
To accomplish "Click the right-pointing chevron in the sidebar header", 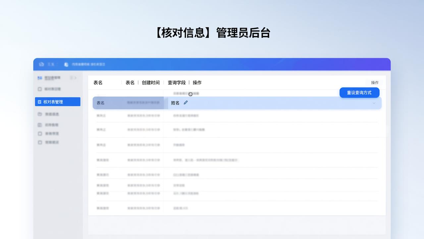I will (x=76, y=78).
